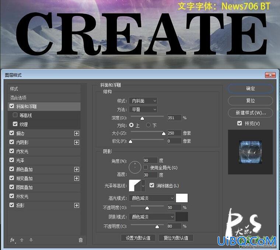The height and width of the screenshot is (250, 280).
Task: Click the shadow opacity slider handle
Action: point(157,227)
